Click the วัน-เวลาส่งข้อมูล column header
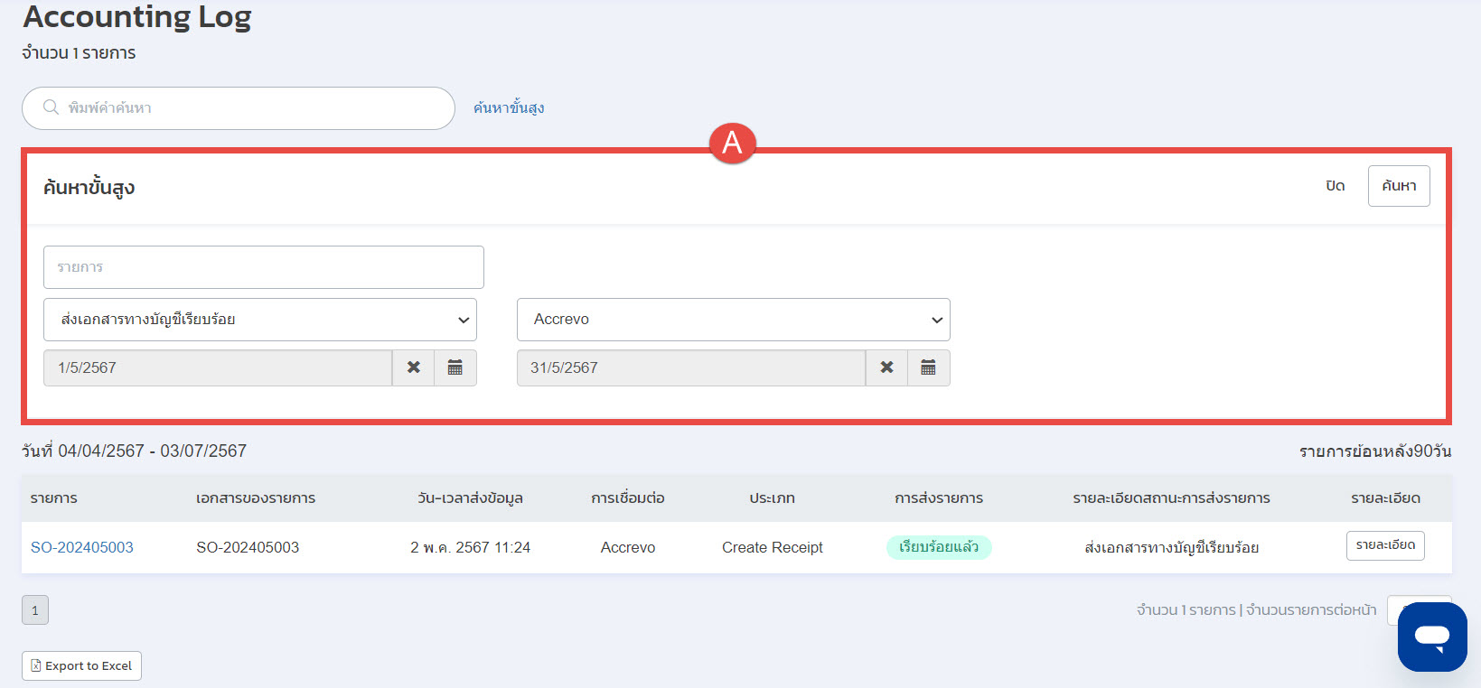The width and height of the screenshot is (1481, 688). click(x=470, y=498)
